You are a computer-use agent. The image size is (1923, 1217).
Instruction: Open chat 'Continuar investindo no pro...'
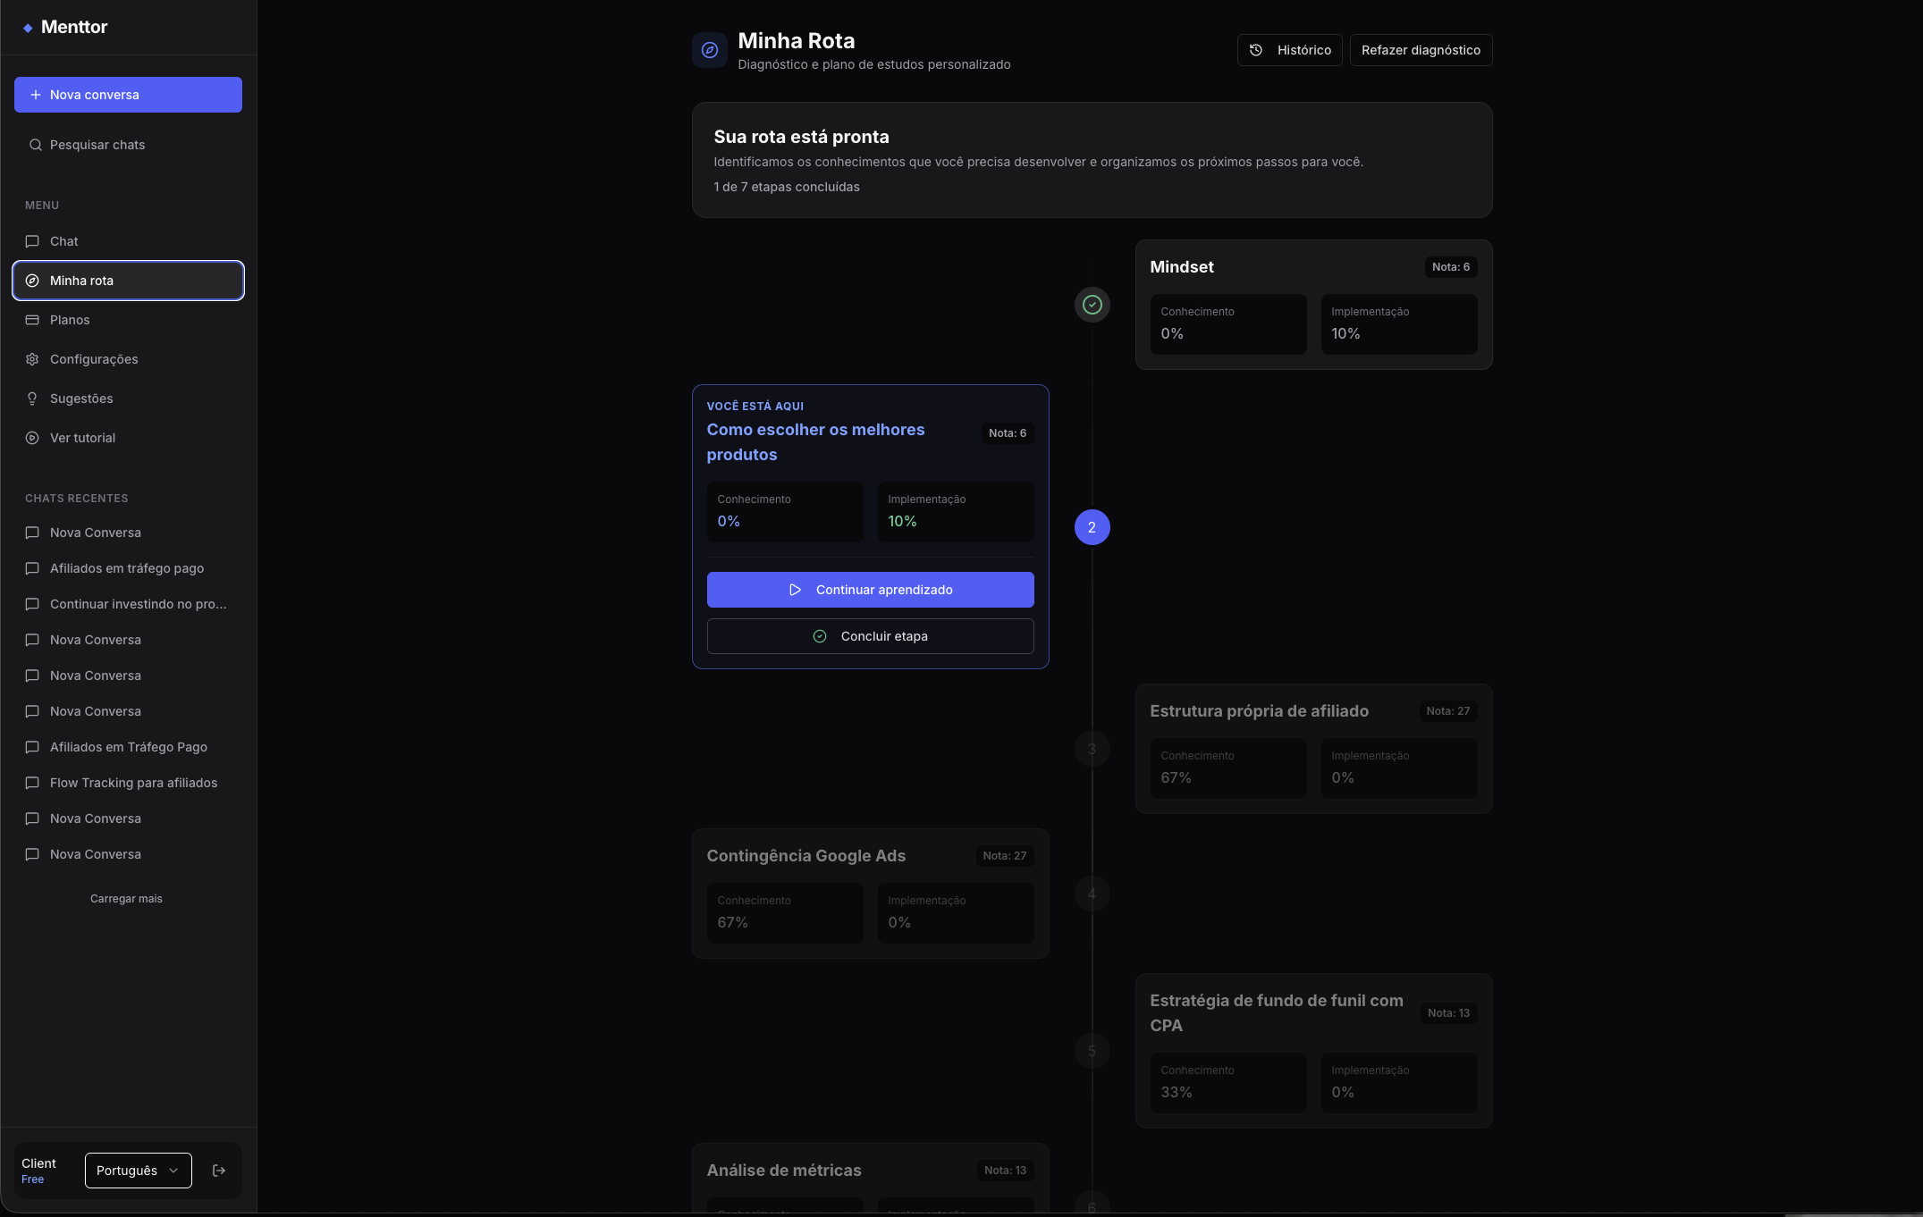128,604
